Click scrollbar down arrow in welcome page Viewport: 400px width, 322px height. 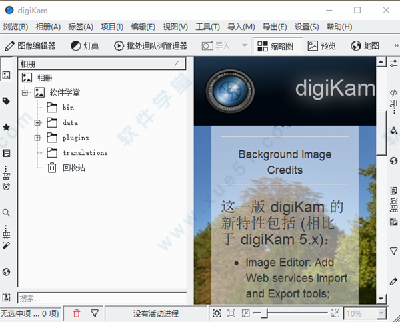[381, 299]
